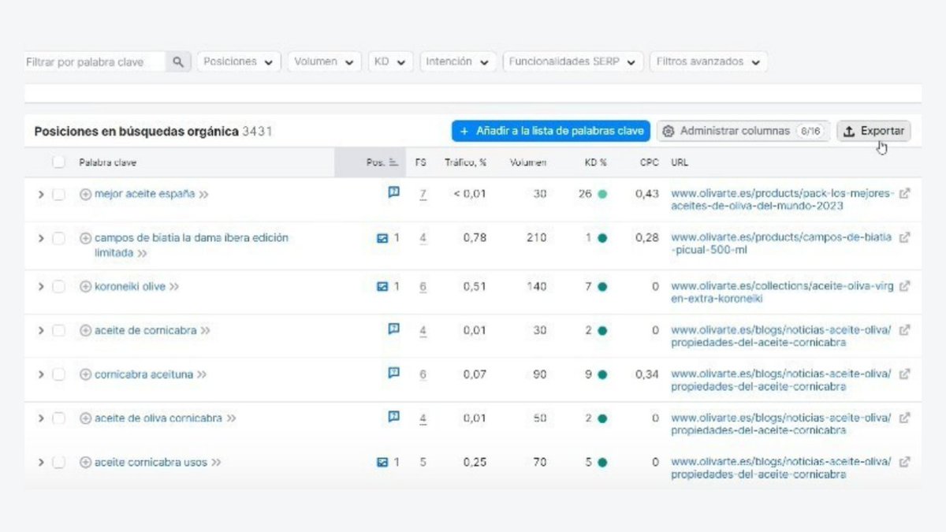
Task: Sort by the CPC column header
Action: point(650,162)
